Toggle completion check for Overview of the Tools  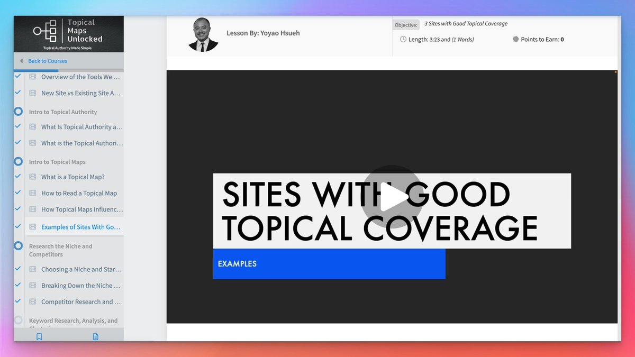(x=18, y=76)
